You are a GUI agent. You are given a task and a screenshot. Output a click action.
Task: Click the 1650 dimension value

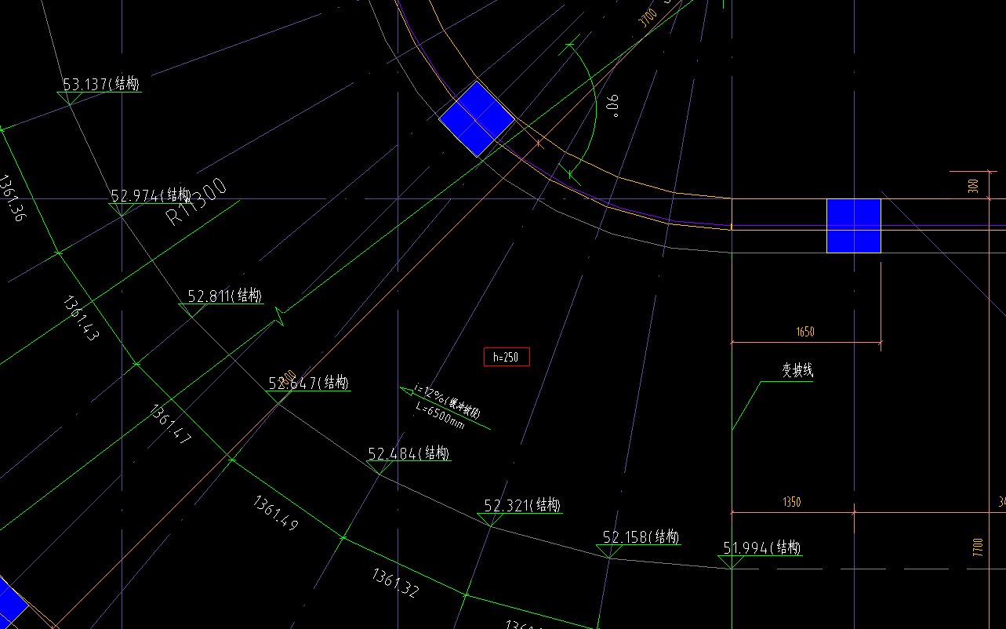point(805,332)
